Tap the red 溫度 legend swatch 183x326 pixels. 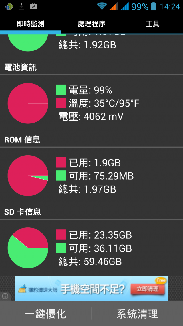point(61,103)
